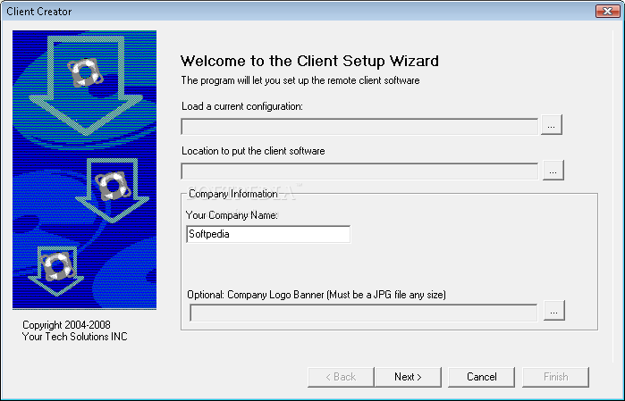Screen dimensions: 625x401
Task: Click the 'Your Tech Solutions INC' text
Action: [74, 337]
